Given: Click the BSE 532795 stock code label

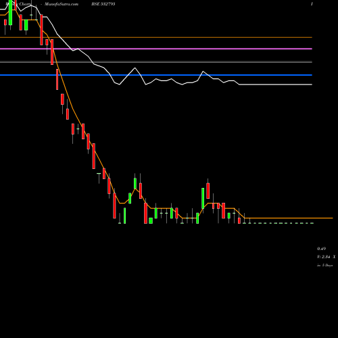Looking at the screenshot, I should click(x=103, y=4).
